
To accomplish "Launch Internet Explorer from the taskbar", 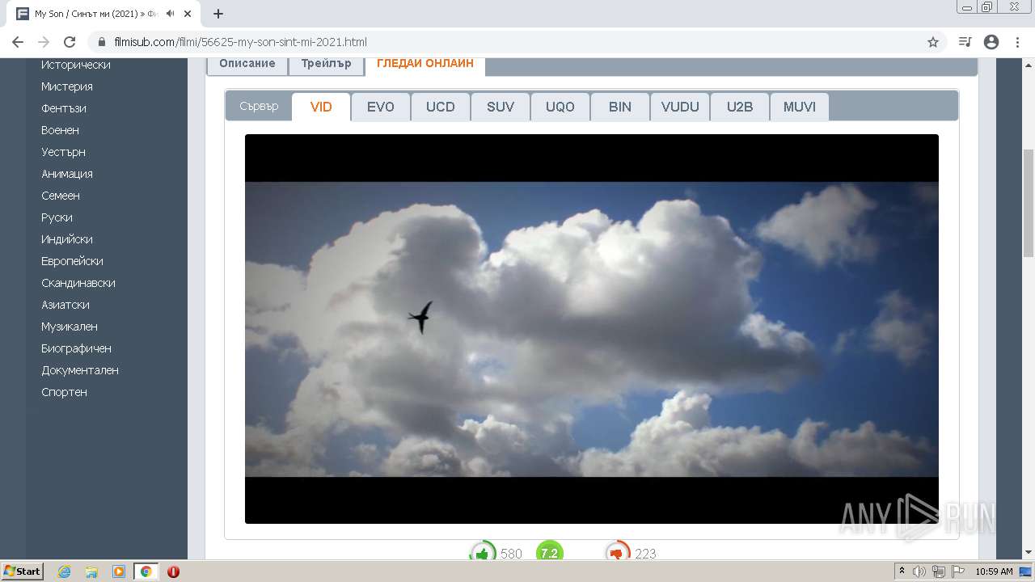I will tap(65, 571).
